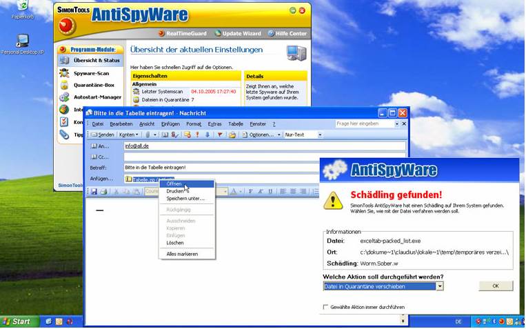Image resolution: width=526 pixels, height=329 pixels.
Task: Choose Öffnen in the context menu
Action: 187,183
